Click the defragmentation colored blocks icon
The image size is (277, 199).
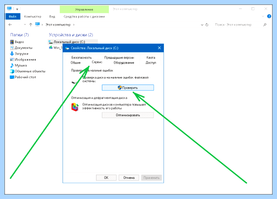(75, 107)
